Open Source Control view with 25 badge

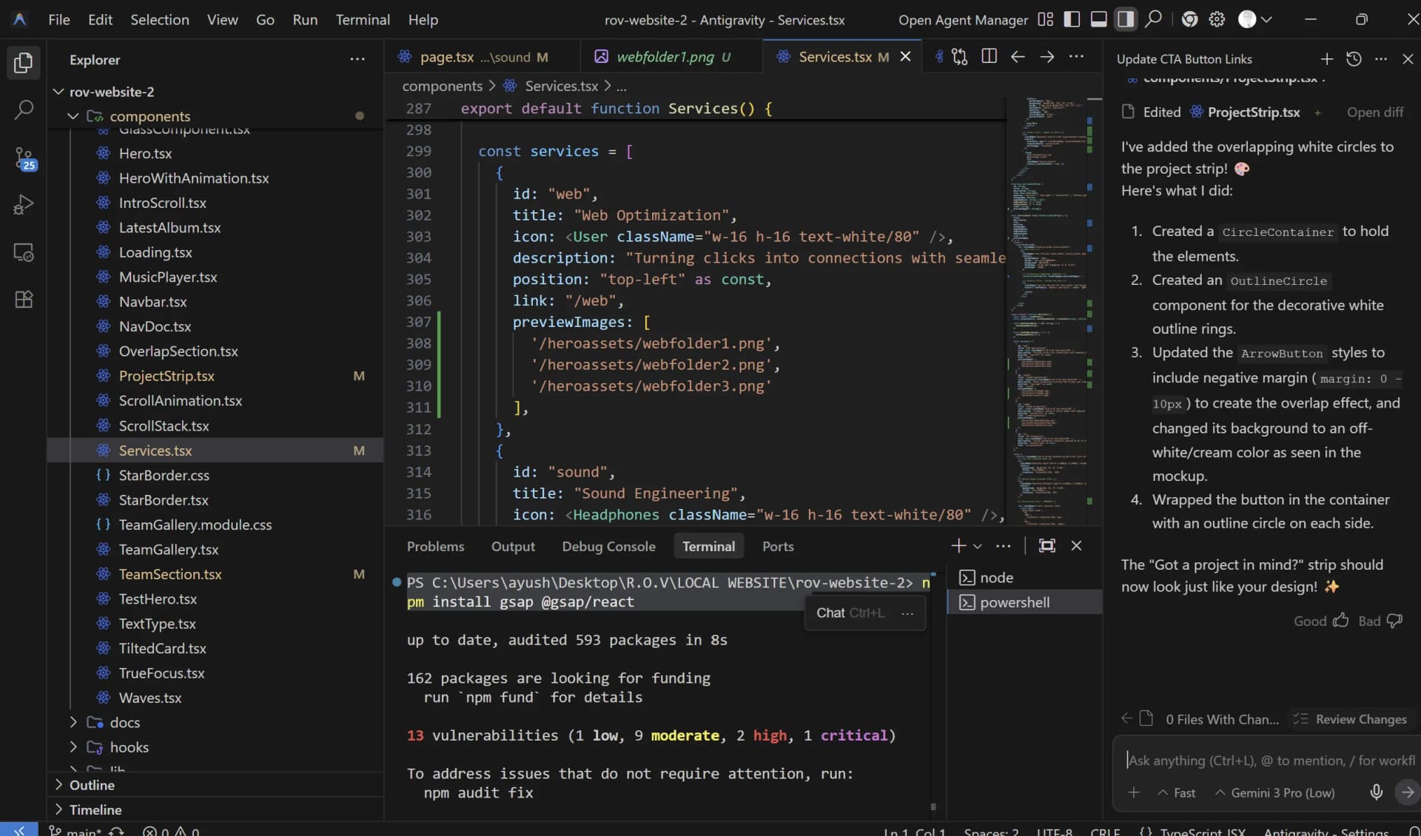tap(24, 158)
